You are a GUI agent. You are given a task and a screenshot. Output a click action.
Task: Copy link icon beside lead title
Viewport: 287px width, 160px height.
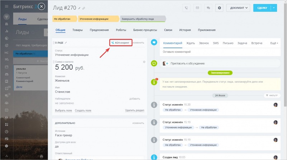pyautogui.click(x=84, y=8)
